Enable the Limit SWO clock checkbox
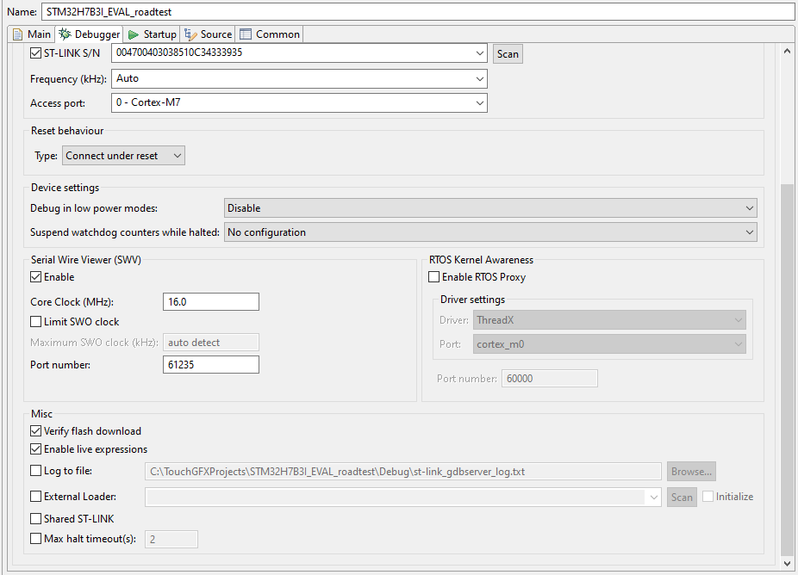The height and width of the screenshot is (575, 798). (35, 322)
